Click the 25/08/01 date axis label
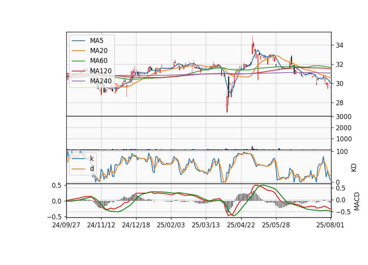The image size is (368, 265). tap(330, 225)
